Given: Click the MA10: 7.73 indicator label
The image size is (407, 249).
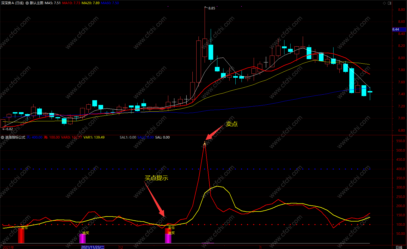Looking at the screenshot, I should click(71, 3).
